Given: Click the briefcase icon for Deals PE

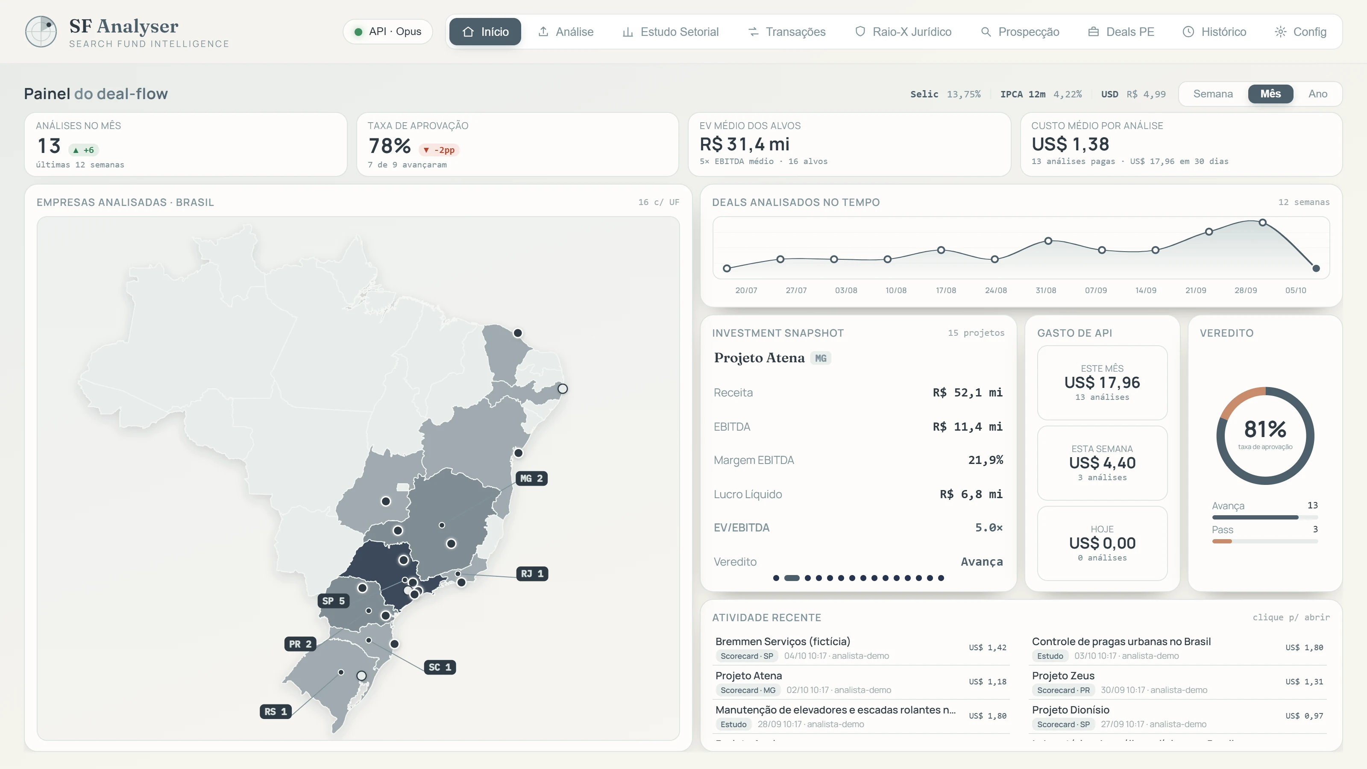Looking at the screenshot, I should 1094,32.
